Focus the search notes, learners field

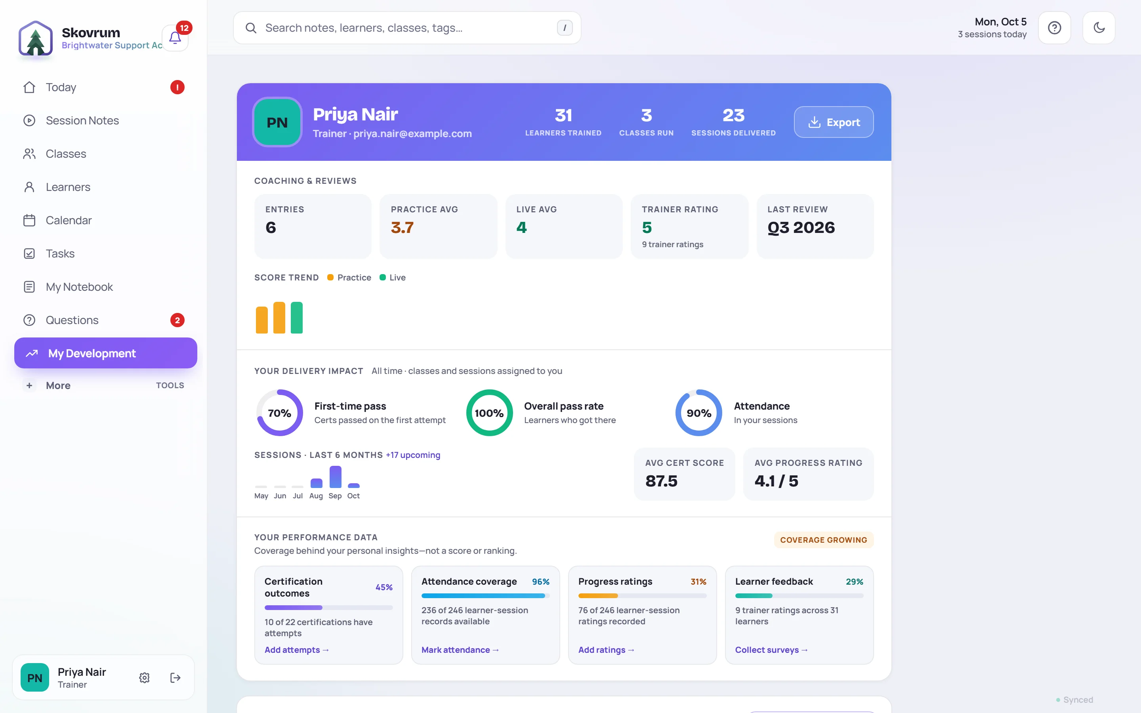coord(407,28)
